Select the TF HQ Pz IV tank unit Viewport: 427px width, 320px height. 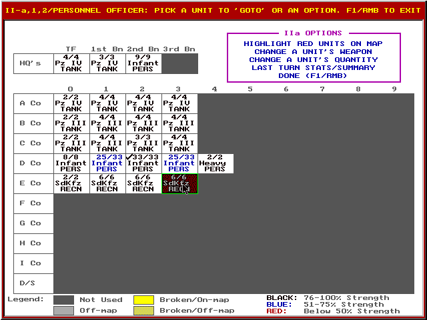pyautogui.click(x=71, y=63)
